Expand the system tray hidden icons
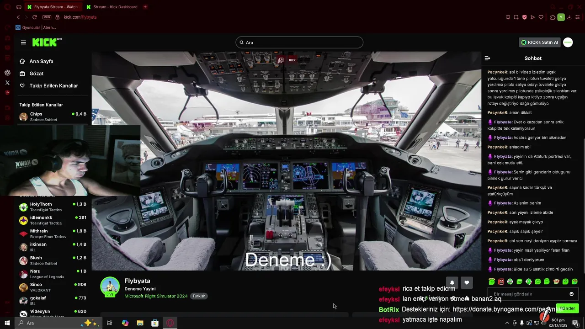Image resolution: width=585 pixels, height=329 pixels. pyautogui.click(x=507, y=323)
